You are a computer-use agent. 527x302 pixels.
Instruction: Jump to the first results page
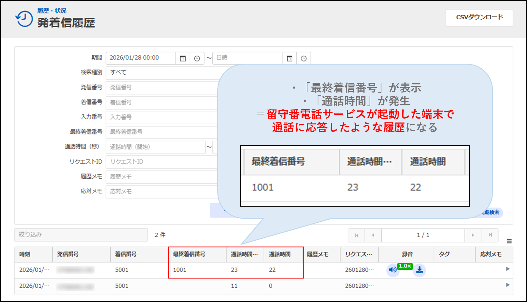click(x=356, y=235)
